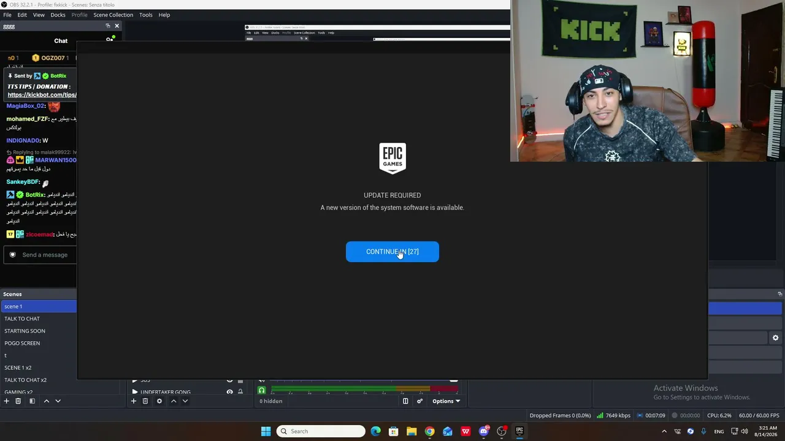Float the chat dock with its pop-out icon
Screen dimensions: 785x441
click(x=108, y=26)
